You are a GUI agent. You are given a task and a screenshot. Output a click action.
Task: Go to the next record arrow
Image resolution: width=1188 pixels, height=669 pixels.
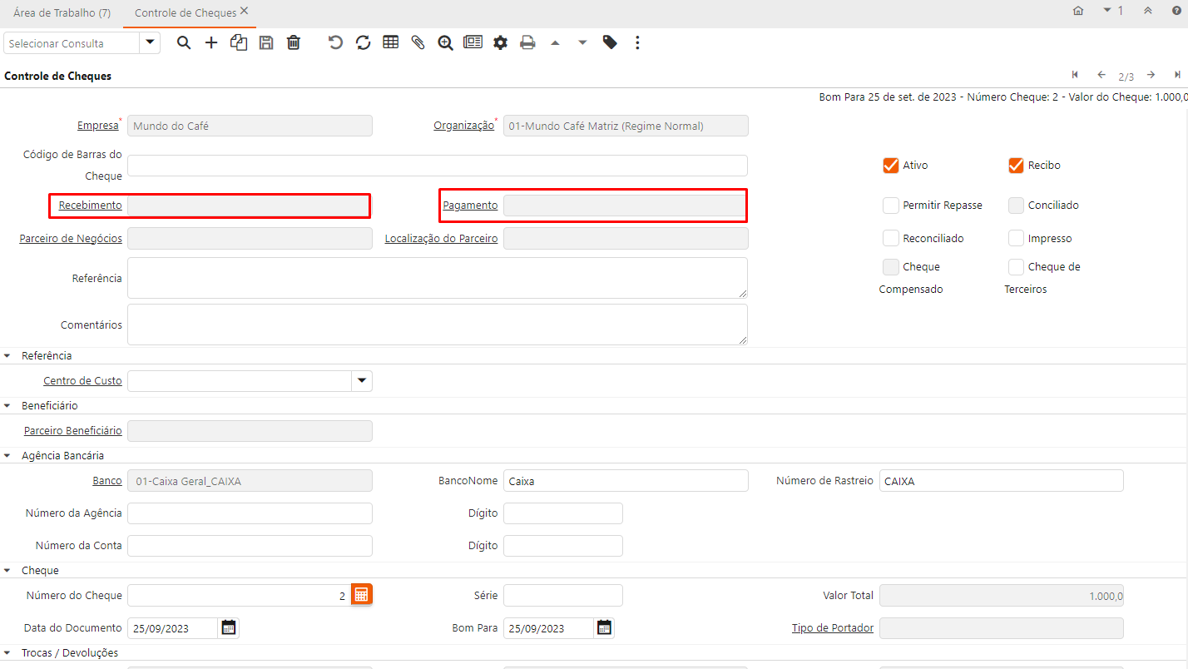click(1151, 75)
